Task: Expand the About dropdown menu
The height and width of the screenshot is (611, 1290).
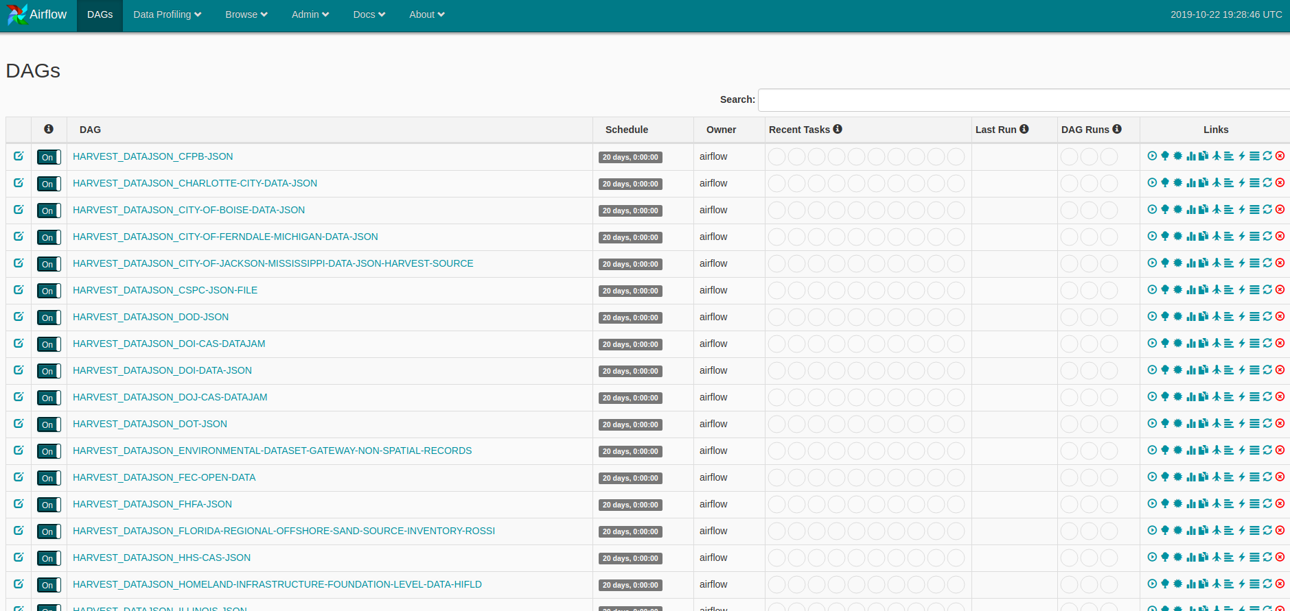Action: [x=427, y=14]
